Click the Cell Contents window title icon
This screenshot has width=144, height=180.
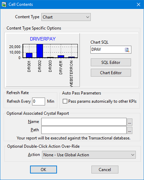4,4
